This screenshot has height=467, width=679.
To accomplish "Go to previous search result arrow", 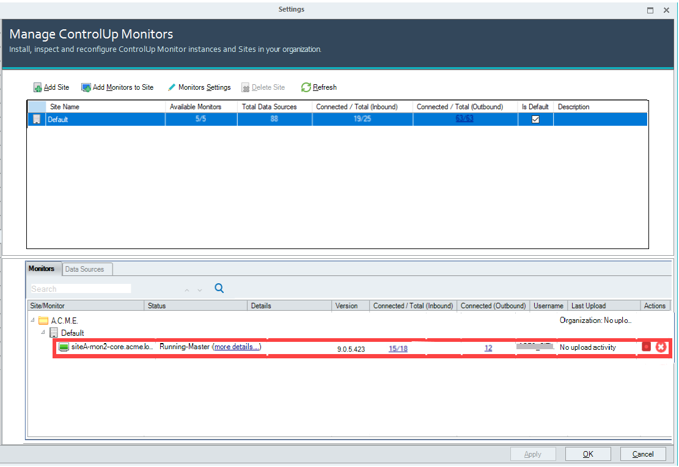I will click(187, 290).
